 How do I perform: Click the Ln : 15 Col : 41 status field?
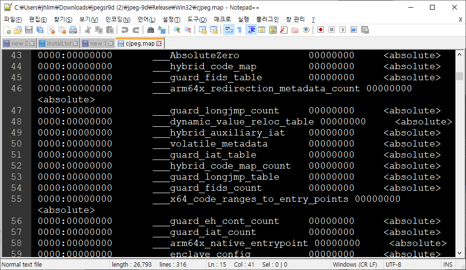pyautogui.click(x=268, y=264)
